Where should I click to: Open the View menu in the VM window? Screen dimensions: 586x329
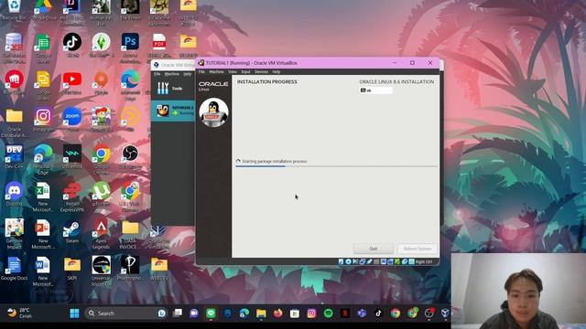232,71
